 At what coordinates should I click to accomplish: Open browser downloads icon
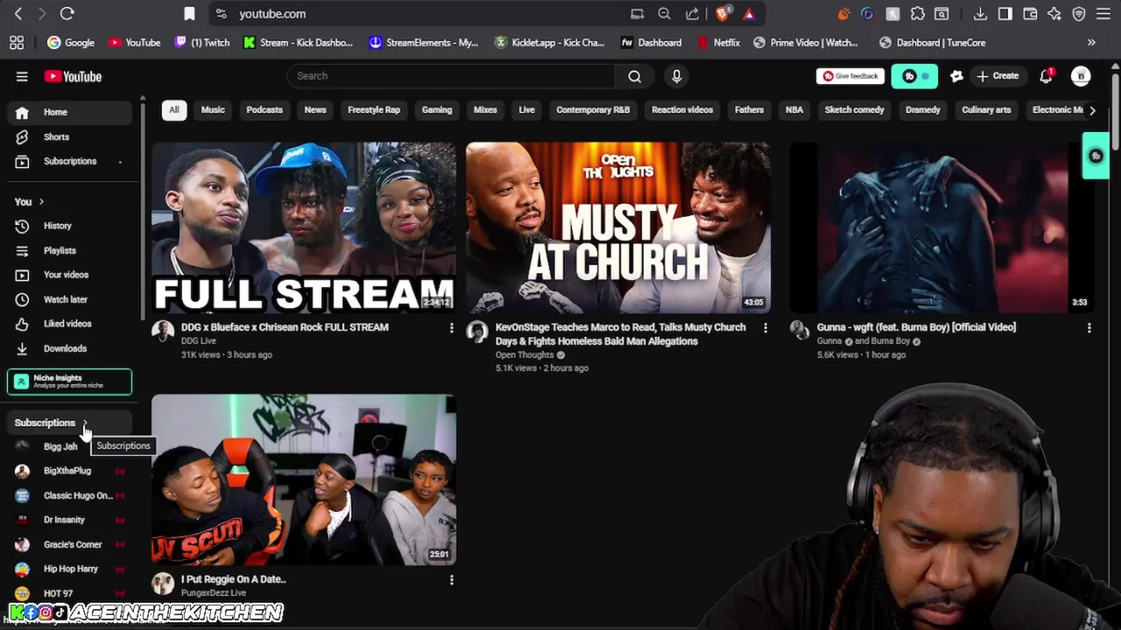click(x=980, y=14)
